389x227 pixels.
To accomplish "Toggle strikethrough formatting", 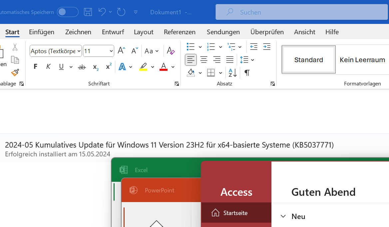I will click(x=82, y=67).
